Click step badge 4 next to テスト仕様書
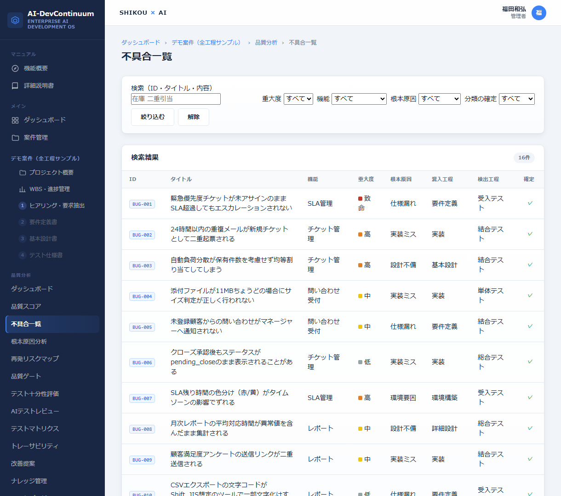561x496 pixels. tap(22, 255)
